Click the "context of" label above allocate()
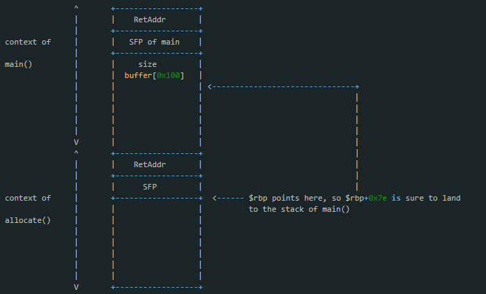This screenshot has width=486, height=294. [28, 198]
